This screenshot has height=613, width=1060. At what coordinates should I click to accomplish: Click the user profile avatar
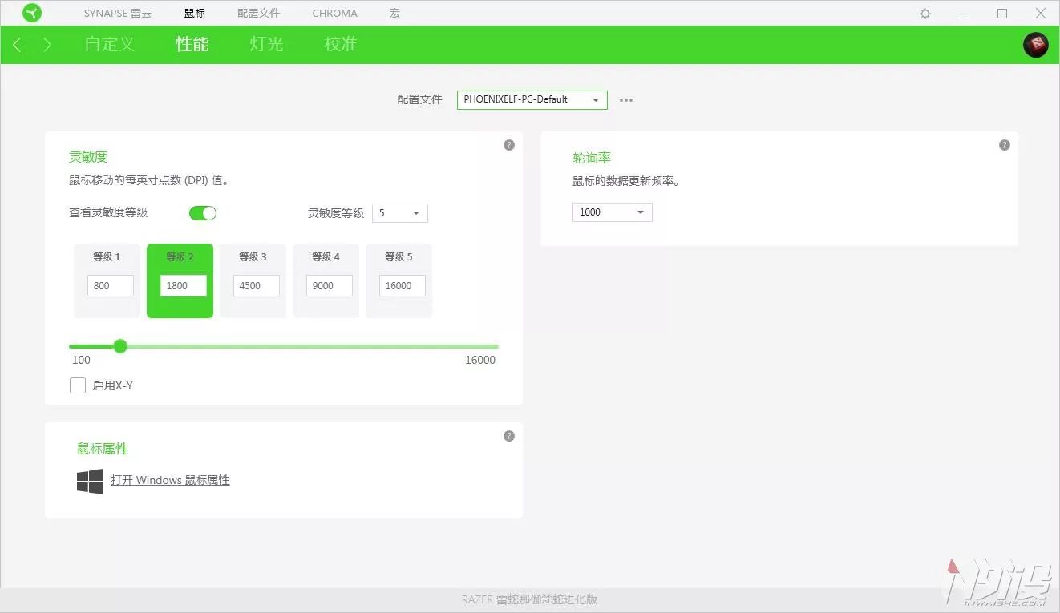coord(1035,45)
